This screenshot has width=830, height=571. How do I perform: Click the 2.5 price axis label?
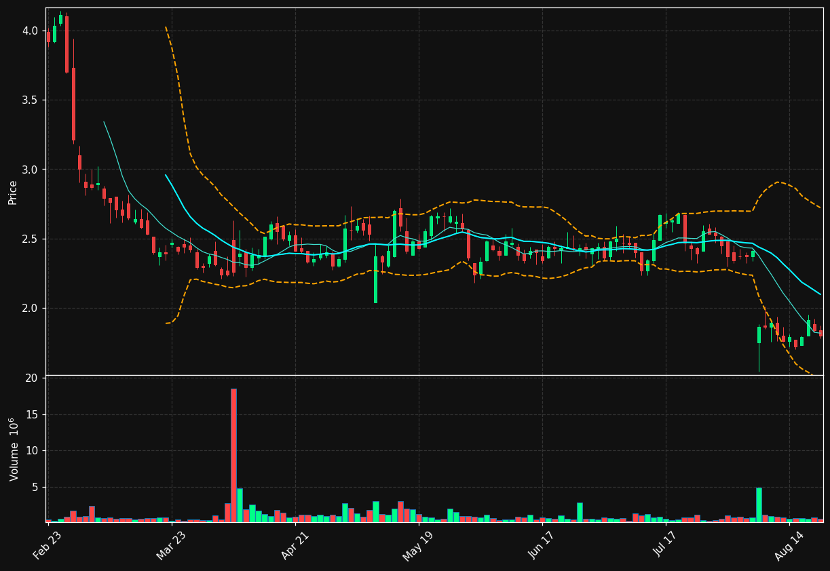[x=31, y=239]
